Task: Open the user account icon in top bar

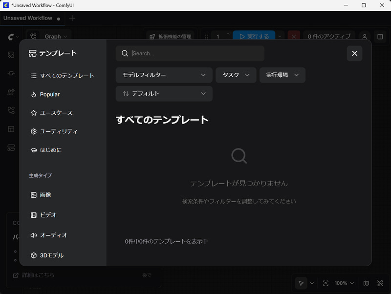Action: click(365, 37)
